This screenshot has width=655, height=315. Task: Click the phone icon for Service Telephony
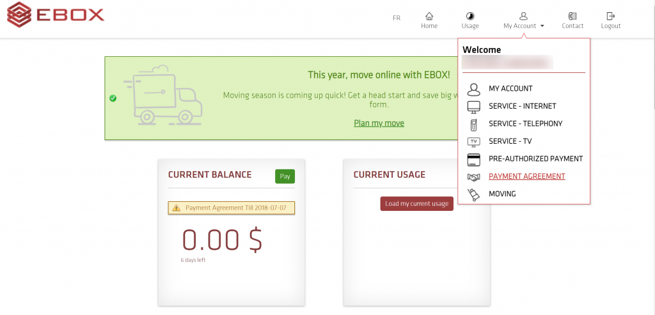pyautogui.click(x=473, y=124)
